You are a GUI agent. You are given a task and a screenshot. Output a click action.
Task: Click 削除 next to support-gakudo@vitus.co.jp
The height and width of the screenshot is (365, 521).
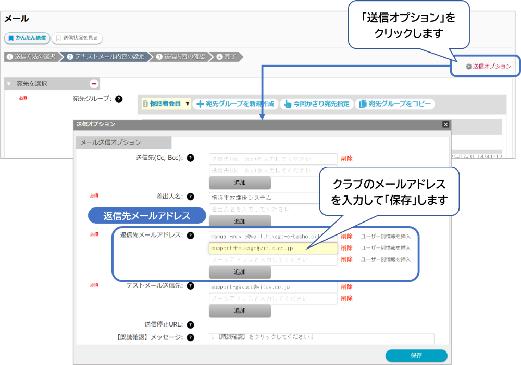pyautogui.click(x=346, y=286)
